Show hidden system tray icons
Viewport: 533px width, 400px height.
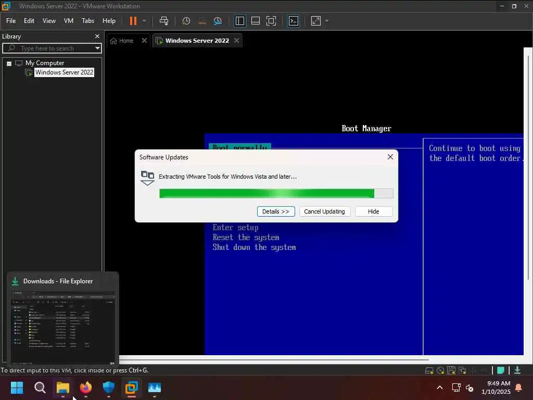439,387
